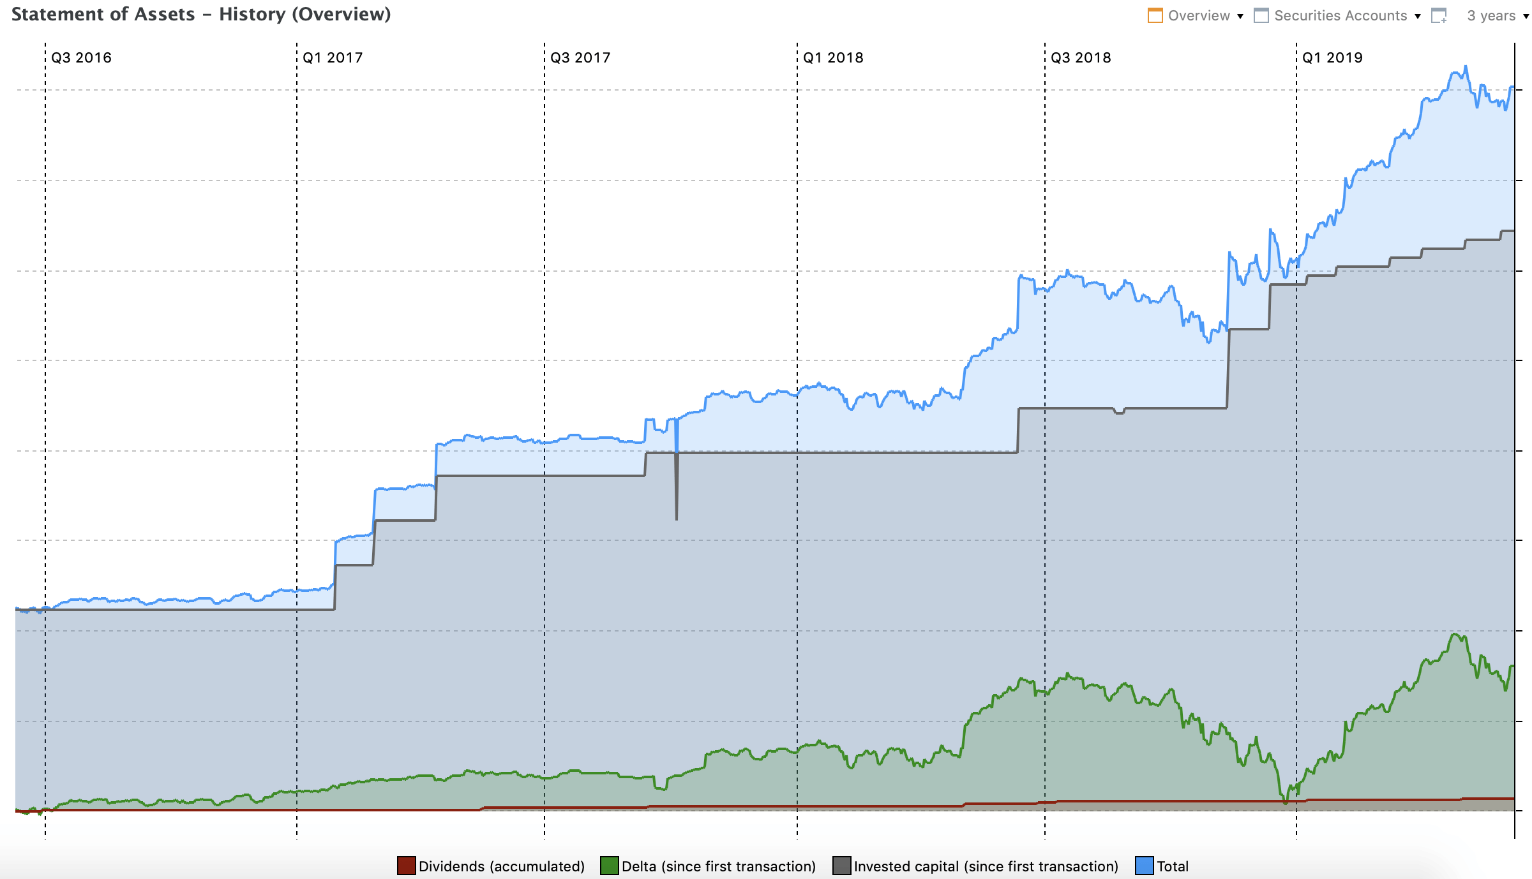Open the Overview dropdown arrow

click(1240, 17)
